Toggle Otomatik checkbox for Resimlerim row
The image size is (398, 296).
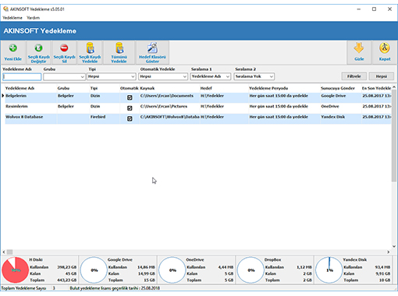pos(130,108)
